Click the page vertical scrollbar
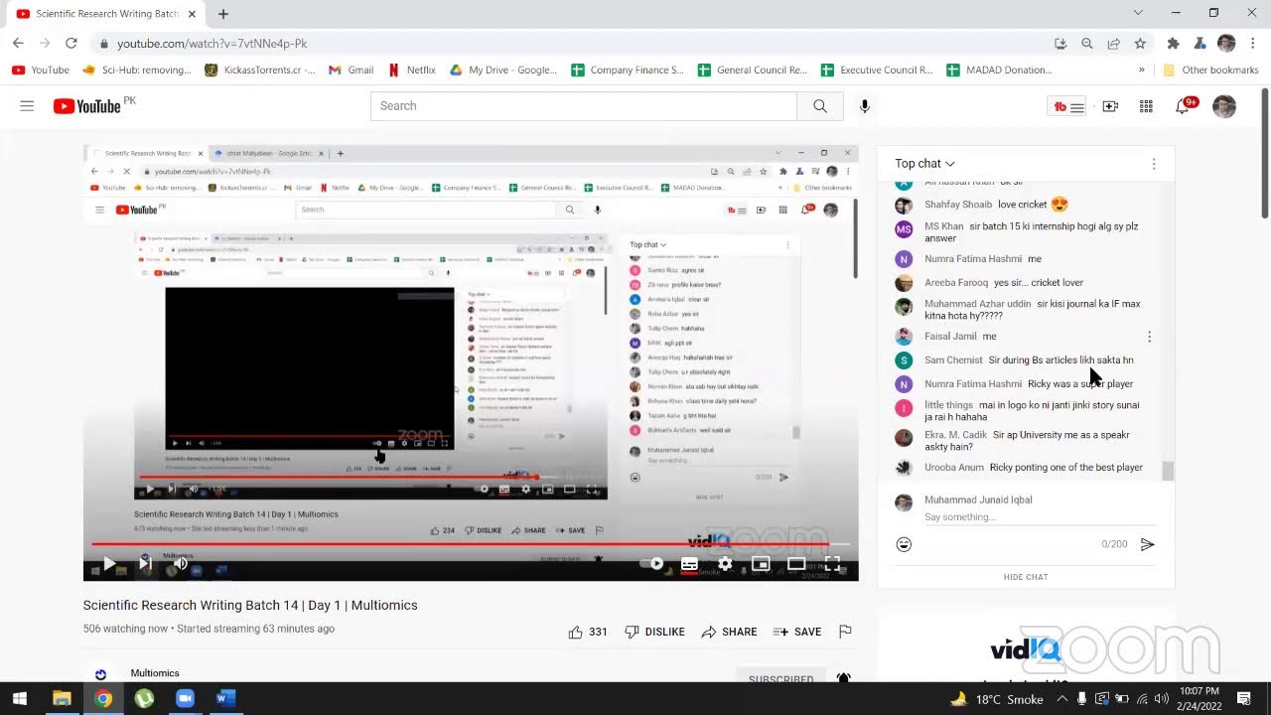Screen dimensions: 1271x715 [1265, 154]
